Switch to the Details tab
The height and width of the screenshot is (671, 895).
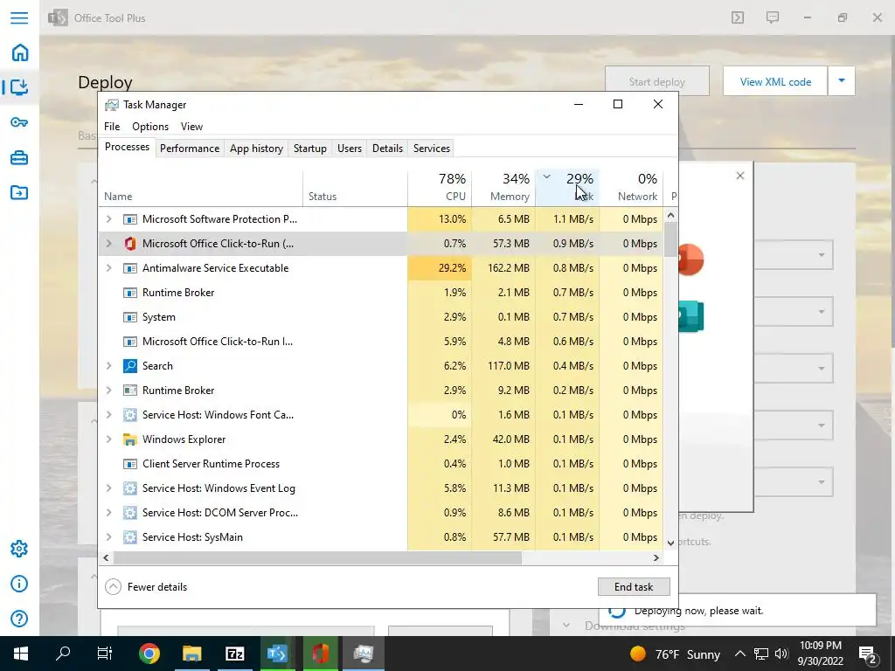pos(387,149)
